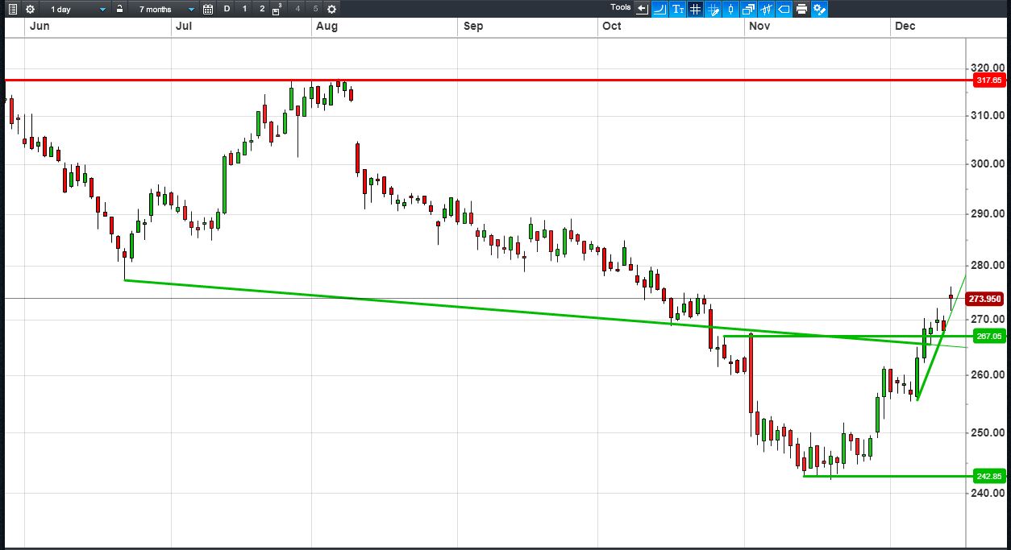1011x550 pixels.
Task: Select the text annotation tool
Action: pyautogui.click(x=677, y=9)
